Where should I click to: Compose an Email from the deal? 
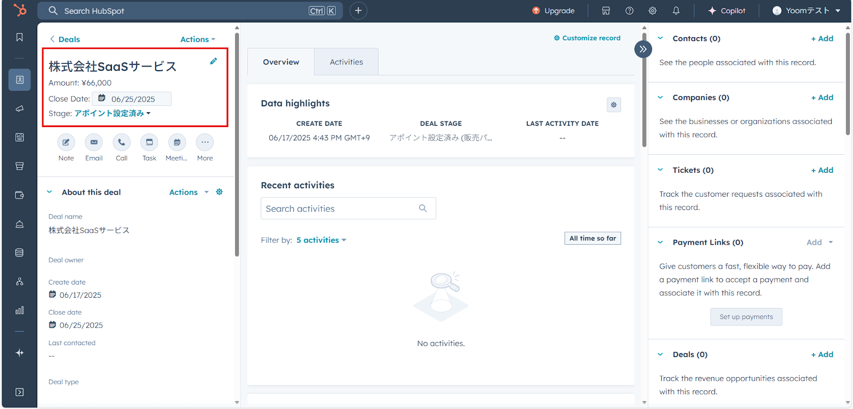[94, 143]
